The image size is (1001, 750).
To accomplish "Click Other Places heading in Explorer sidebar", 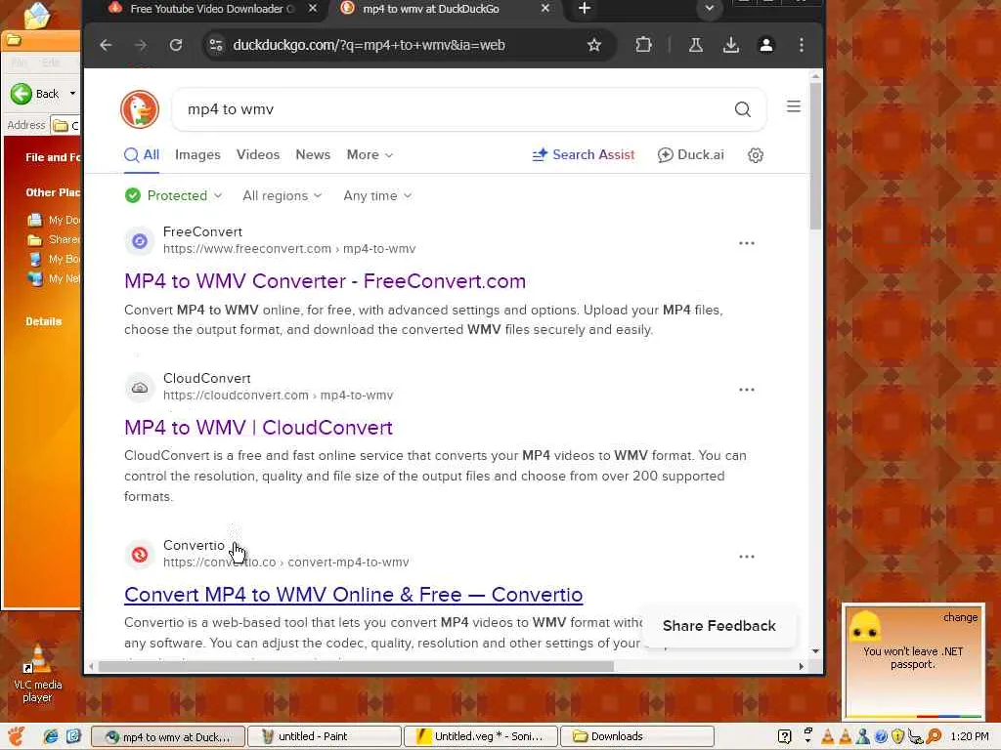I will click(53, 192).
